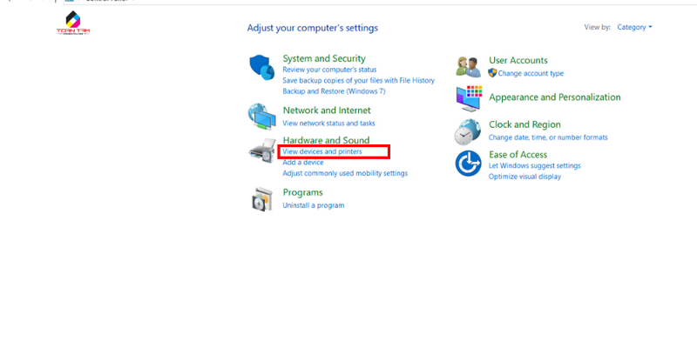Screen dimensions: 697x348
Task: Open Backup and Restore (Windows 7)
Action: [x=334, y=91]
